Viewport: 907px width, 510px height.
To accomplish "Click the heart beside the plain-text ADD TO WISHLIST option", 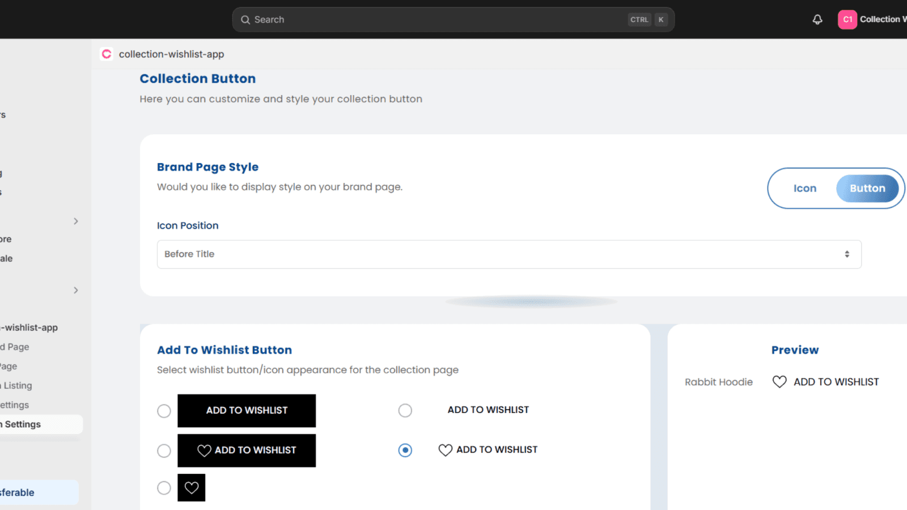I will (x=445, y=450).
